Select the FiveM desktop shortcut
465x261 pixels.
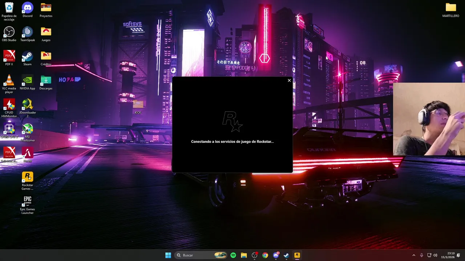coord(27,155)
